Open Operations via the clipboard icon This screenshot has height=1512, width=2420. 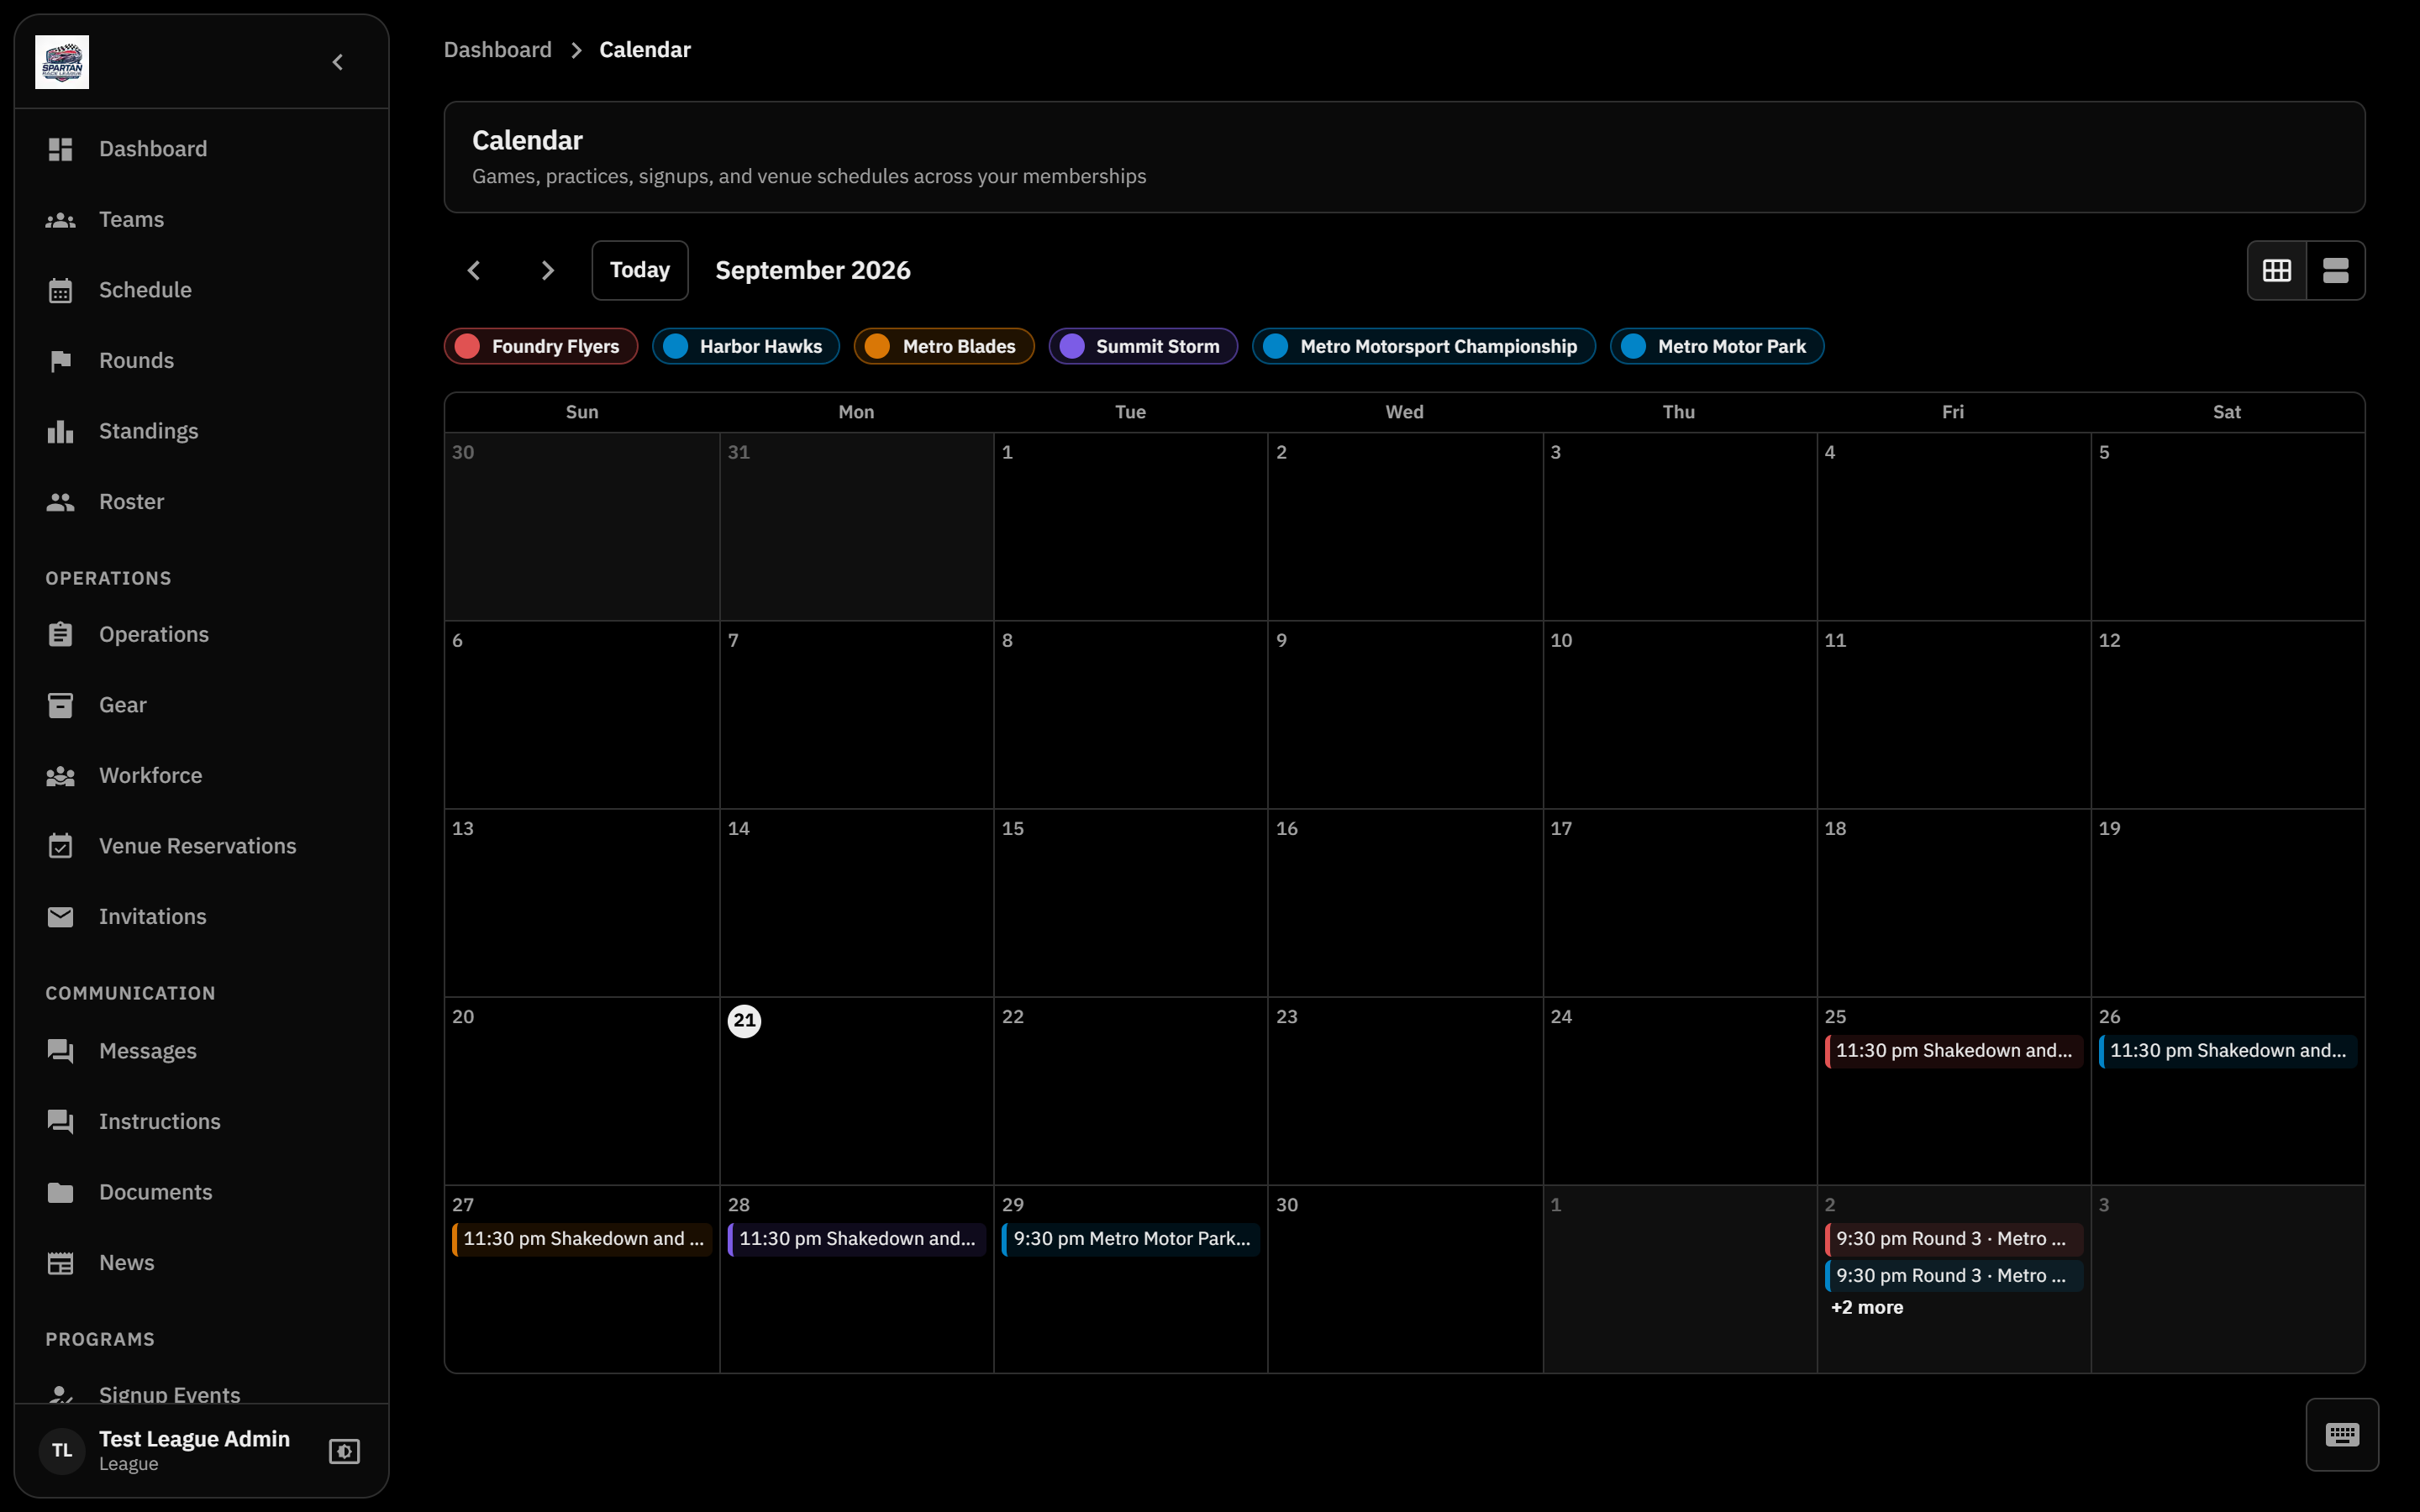[x=61, y=634]
